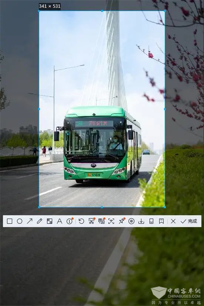The height and width of the screenshot is (306, 204).
Task: Send the screenshot to phone
Action: point(151,221)
